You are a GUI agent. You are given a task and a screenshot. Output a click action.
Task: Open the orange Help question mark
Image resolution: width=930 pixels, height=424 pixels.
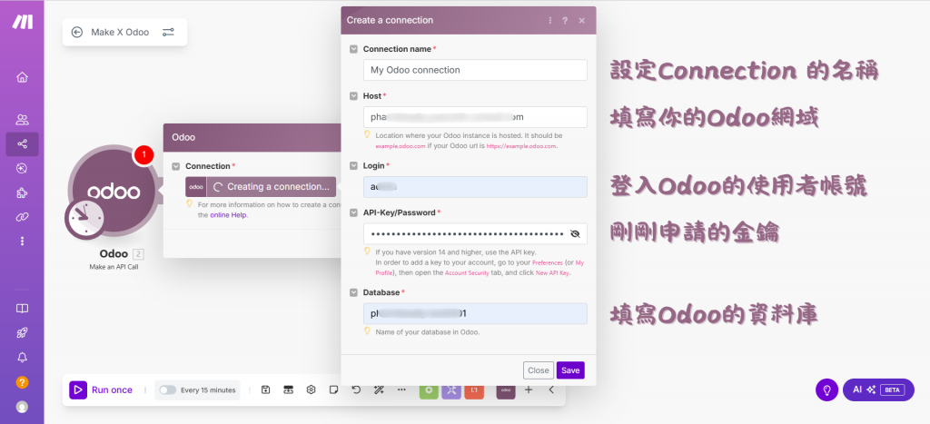pos(22,382)
